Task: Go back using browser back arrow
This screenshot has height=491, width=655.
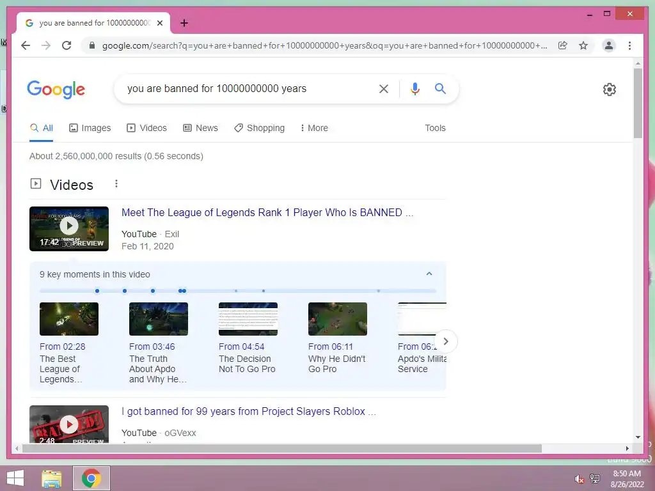Action: tap(26, 45)
